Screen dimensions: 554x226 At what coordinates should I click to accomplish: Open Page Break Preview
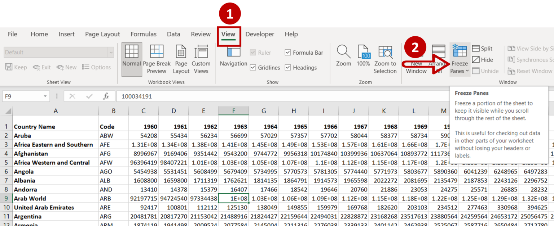click(x=157, y=59)
